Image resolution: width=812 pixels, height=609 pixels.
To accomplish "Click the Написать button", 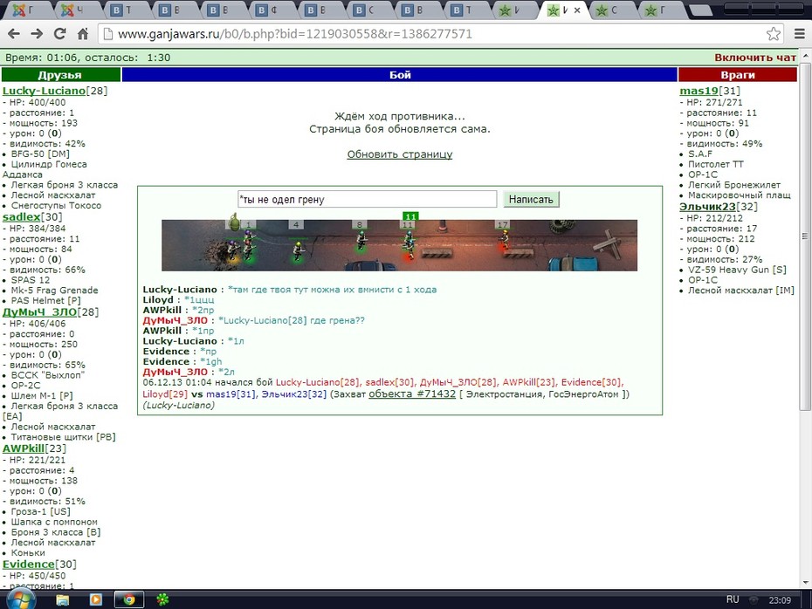I will click(x=531, y=199).
